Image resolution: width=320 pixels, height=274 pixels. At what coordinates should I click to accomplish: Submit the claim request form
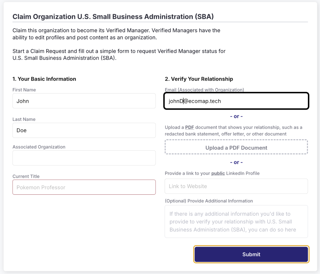tap(251, 254)
